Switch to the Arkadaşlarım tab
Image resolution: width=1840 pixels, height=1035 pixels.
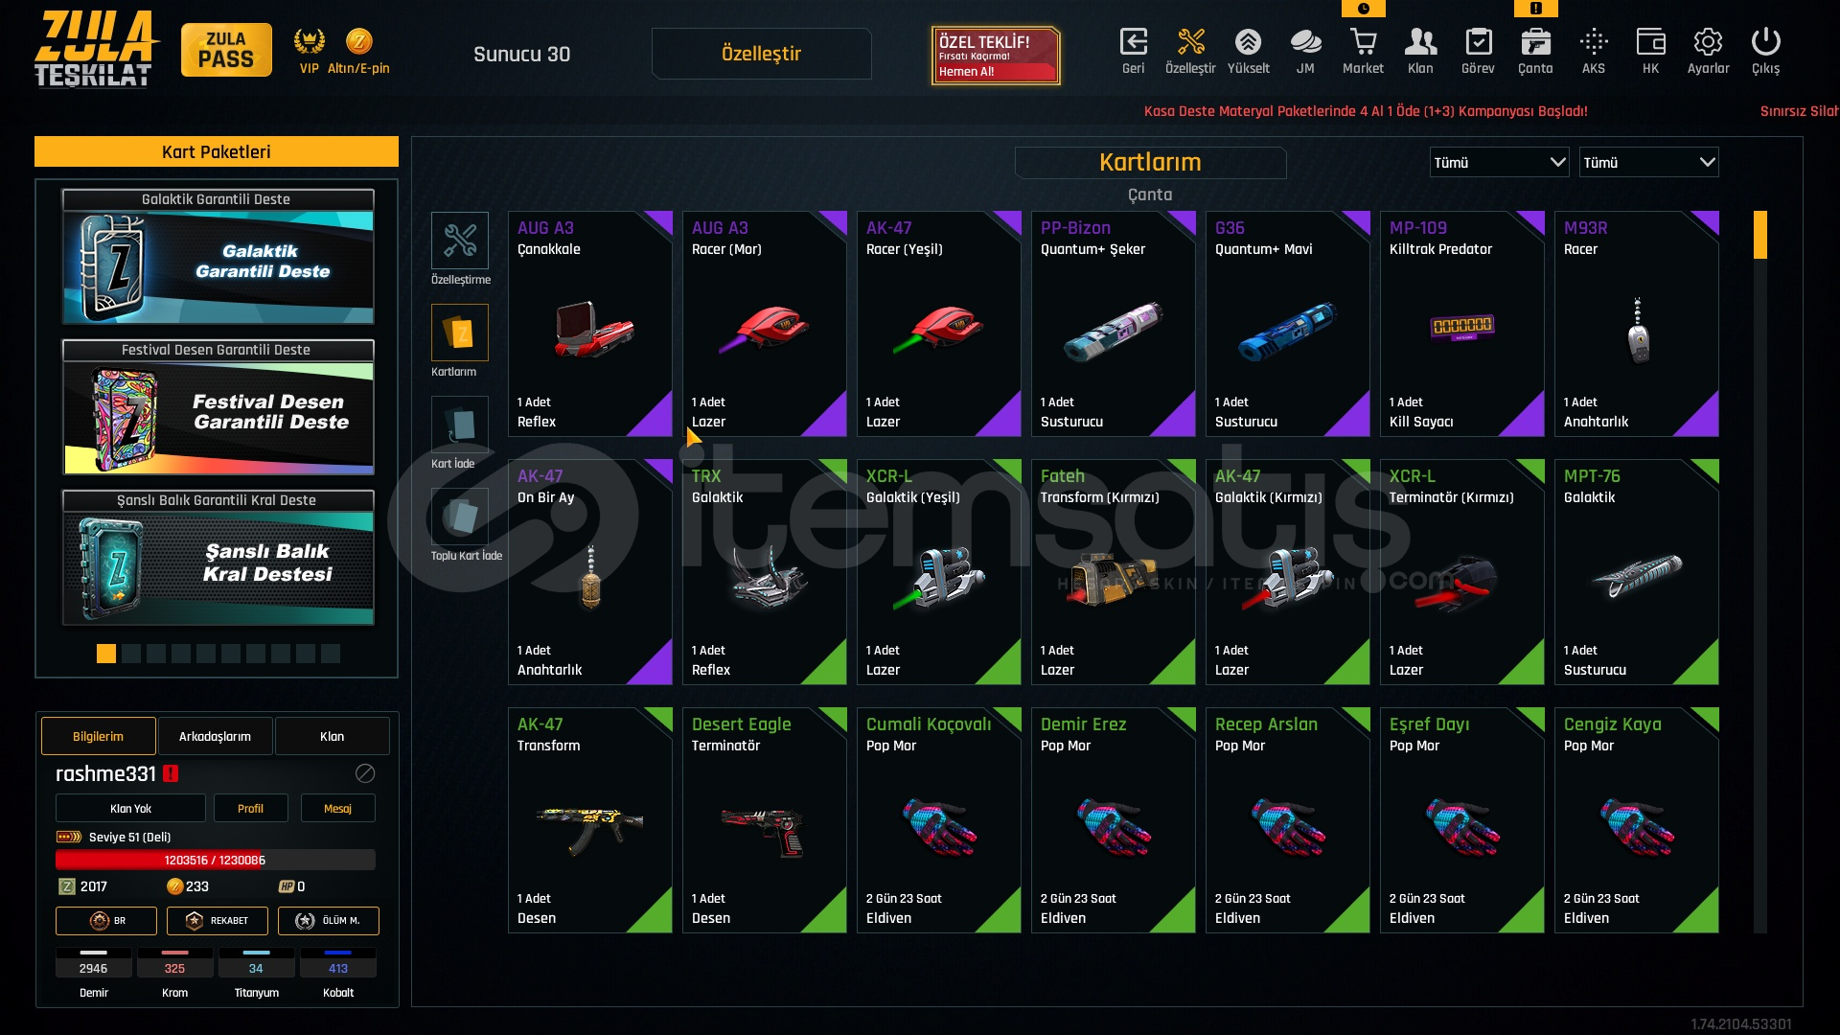pos(215,736)
